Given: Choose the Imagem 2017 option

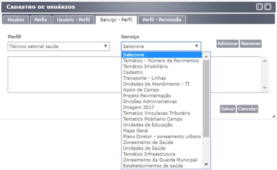Looking at the screenshot, I should [x=162, y=107].
